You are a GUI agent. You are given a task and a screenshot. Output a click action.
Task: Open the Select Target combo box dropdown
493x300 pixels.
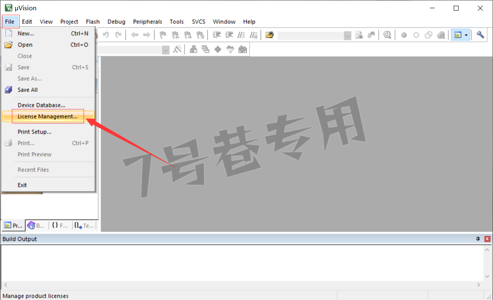166,50
